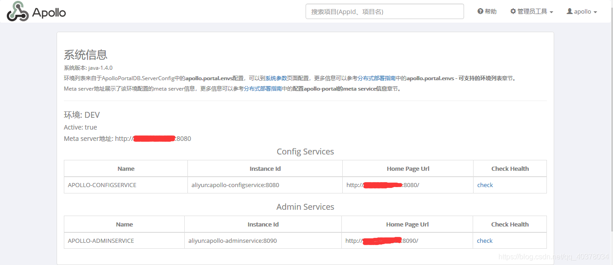Viewport: 613px width, 265px height.
Task: Click the apollo user profile icon
Action: point(570,11)
